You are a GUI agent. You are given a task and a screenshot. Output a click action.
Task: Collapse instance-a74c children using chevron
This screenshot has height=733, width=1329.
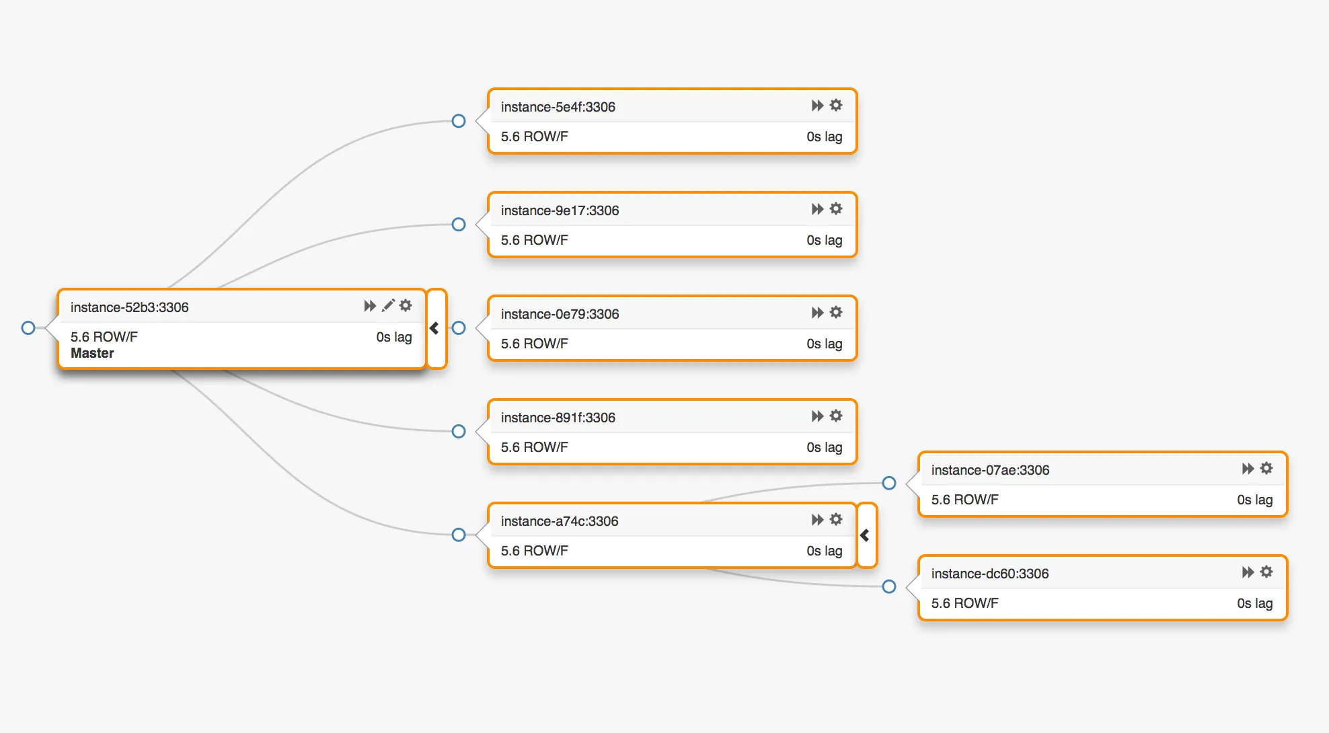[x=866, y=535]
